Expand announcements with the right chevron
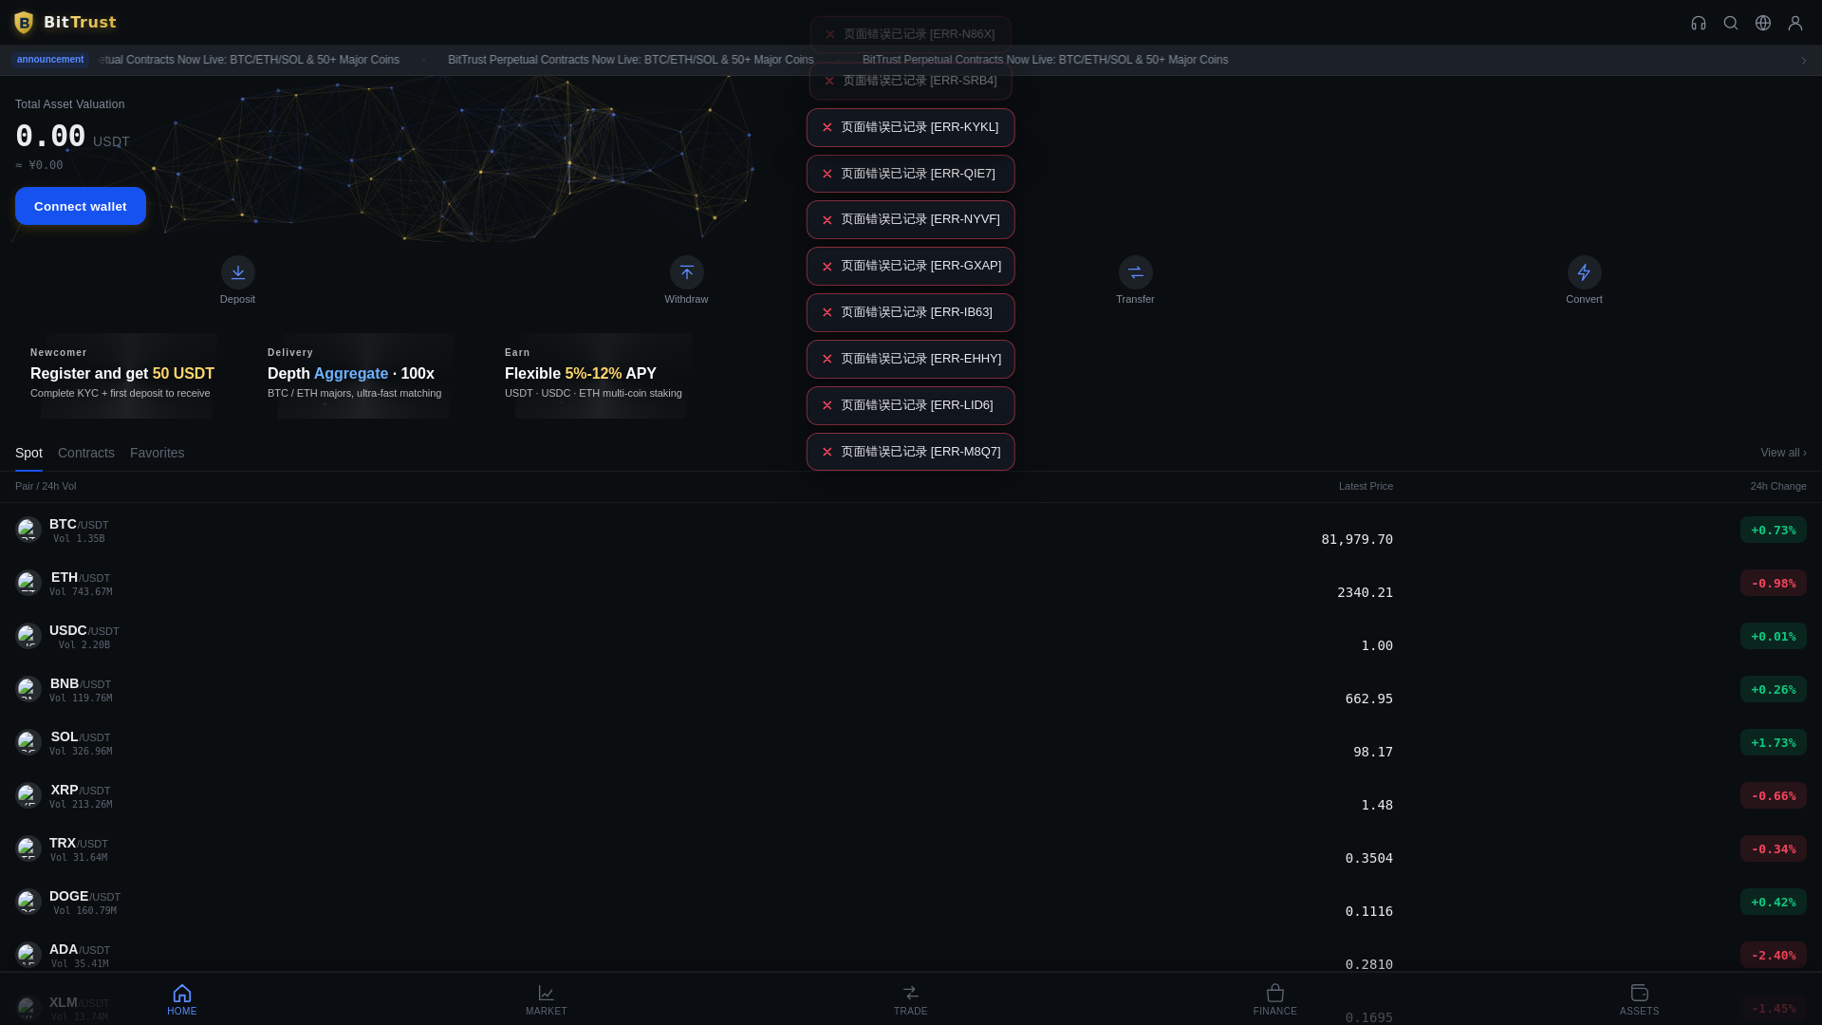Image resolution: width=1822 pixels, height=1025 pixels. pos(1804,60)
